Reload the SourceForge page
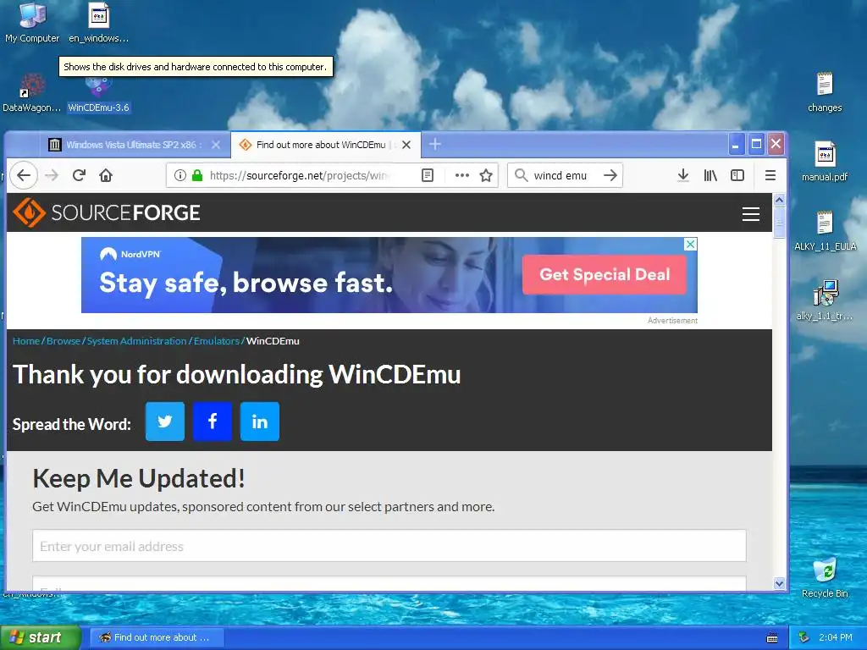Screen dimensions: 867x650 tap(79, 176)
